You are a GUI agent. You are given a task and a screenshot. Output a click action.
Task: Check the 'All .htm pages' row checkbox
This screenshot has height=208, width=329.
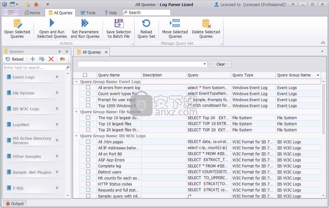click(88, 142)
